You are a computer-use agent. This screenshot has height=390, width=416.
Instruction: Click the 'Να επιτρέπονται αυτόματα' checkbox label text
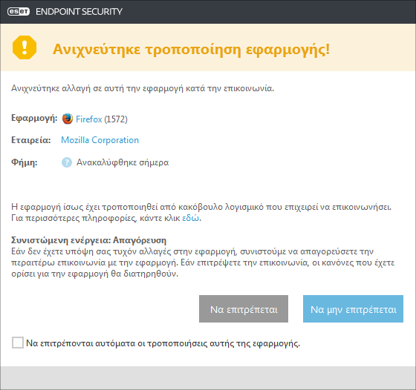pyautogui.click(x=163, y=343)
